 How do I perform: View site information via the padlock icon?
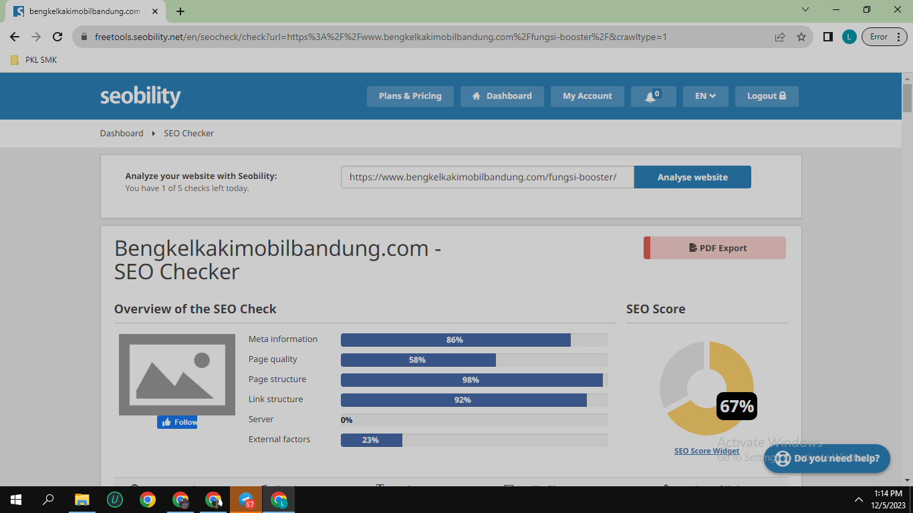coord(84,37)
